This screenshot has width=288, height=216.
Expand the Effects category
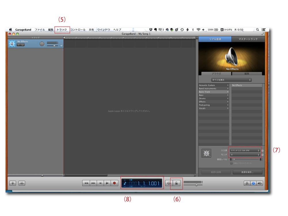click(x=214, y=102)
